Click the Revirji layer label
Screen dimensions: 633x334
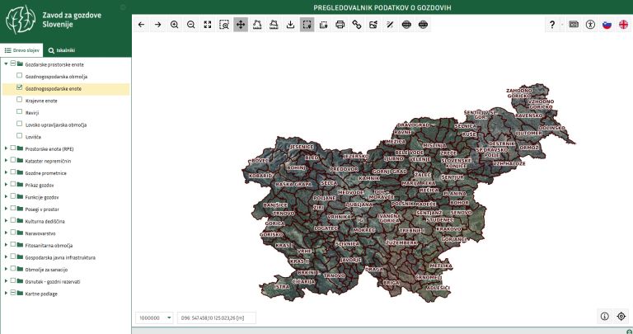click(x=32, y=113)
